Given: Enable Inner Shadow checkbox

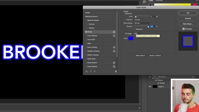Looking at the screenshot, I should [86, 36].
